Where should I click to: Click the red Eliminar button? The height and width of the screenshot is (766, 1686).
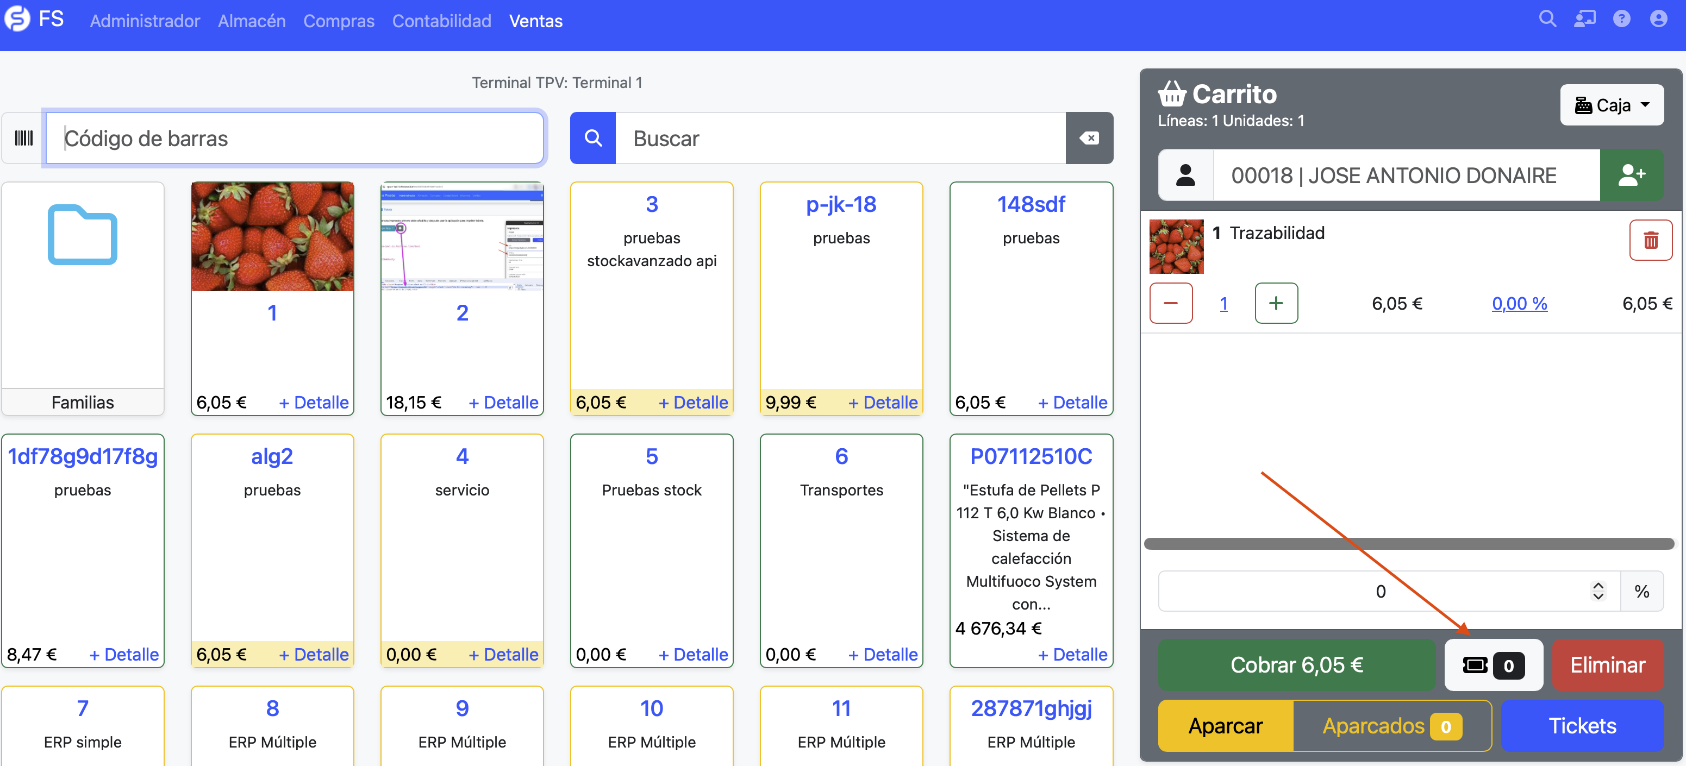(1607, 665)
